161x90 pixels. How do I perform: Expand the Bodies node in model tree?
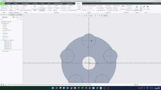tap(2, 23)
